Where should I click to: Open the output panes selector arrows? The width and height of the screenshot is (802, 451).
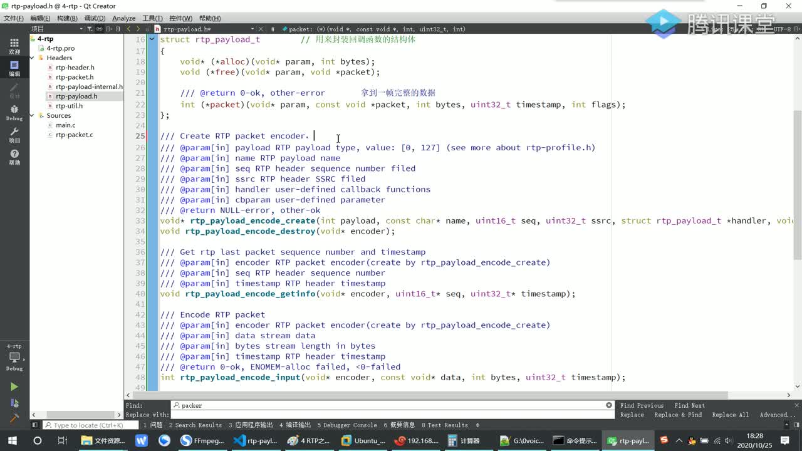coord(478,425)
